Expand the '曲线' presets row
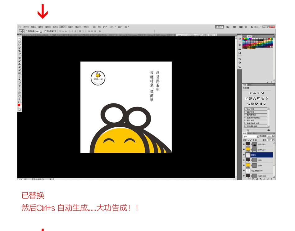The height and width of the screenshot is (231, 295). coord(256,112)
